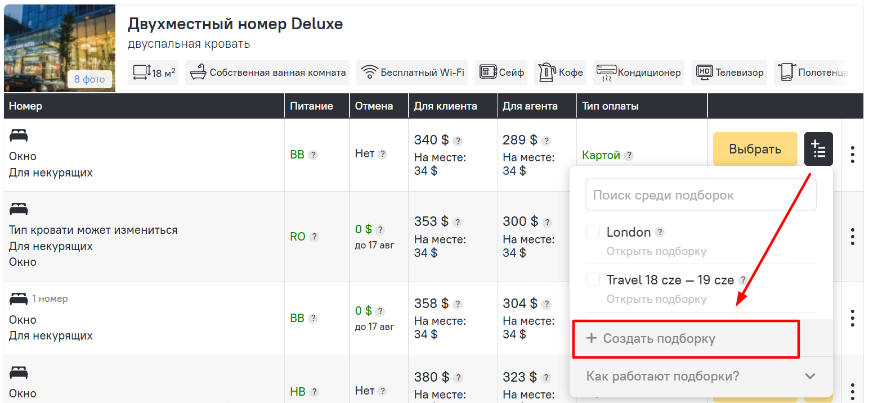Open London collection via Открыть подборку link
Screen dimensions: 869x403
pyautogui.click(x=656, y=251)
